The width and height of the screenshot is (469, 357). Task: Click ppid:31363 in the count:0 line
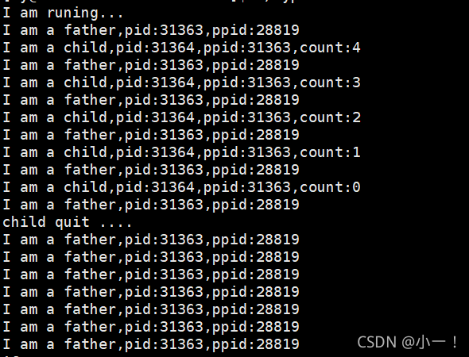coord(247,188)
